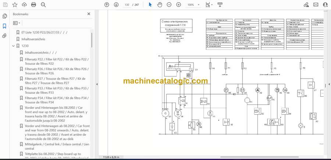Activate the arrow selection tool

tap(150, 5)
